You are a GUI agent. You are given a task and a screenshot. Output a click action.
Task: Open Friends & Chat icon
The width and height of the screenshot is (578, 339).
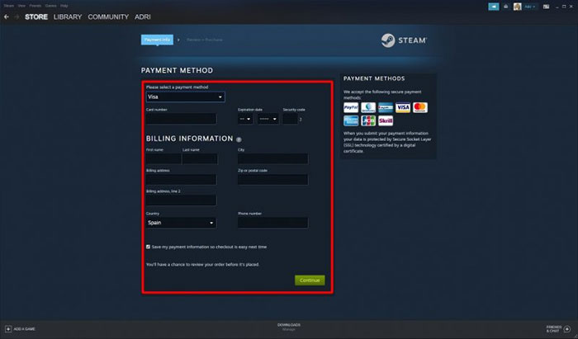point(567,329)
